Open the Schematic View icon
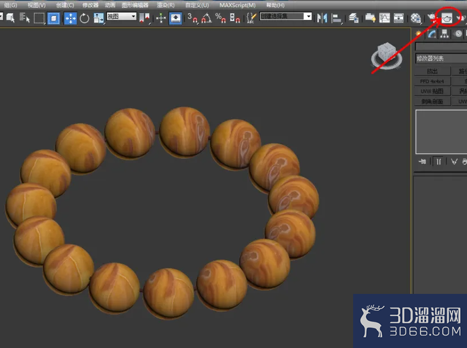Screen dimensions: 467x348 [399, 18]
